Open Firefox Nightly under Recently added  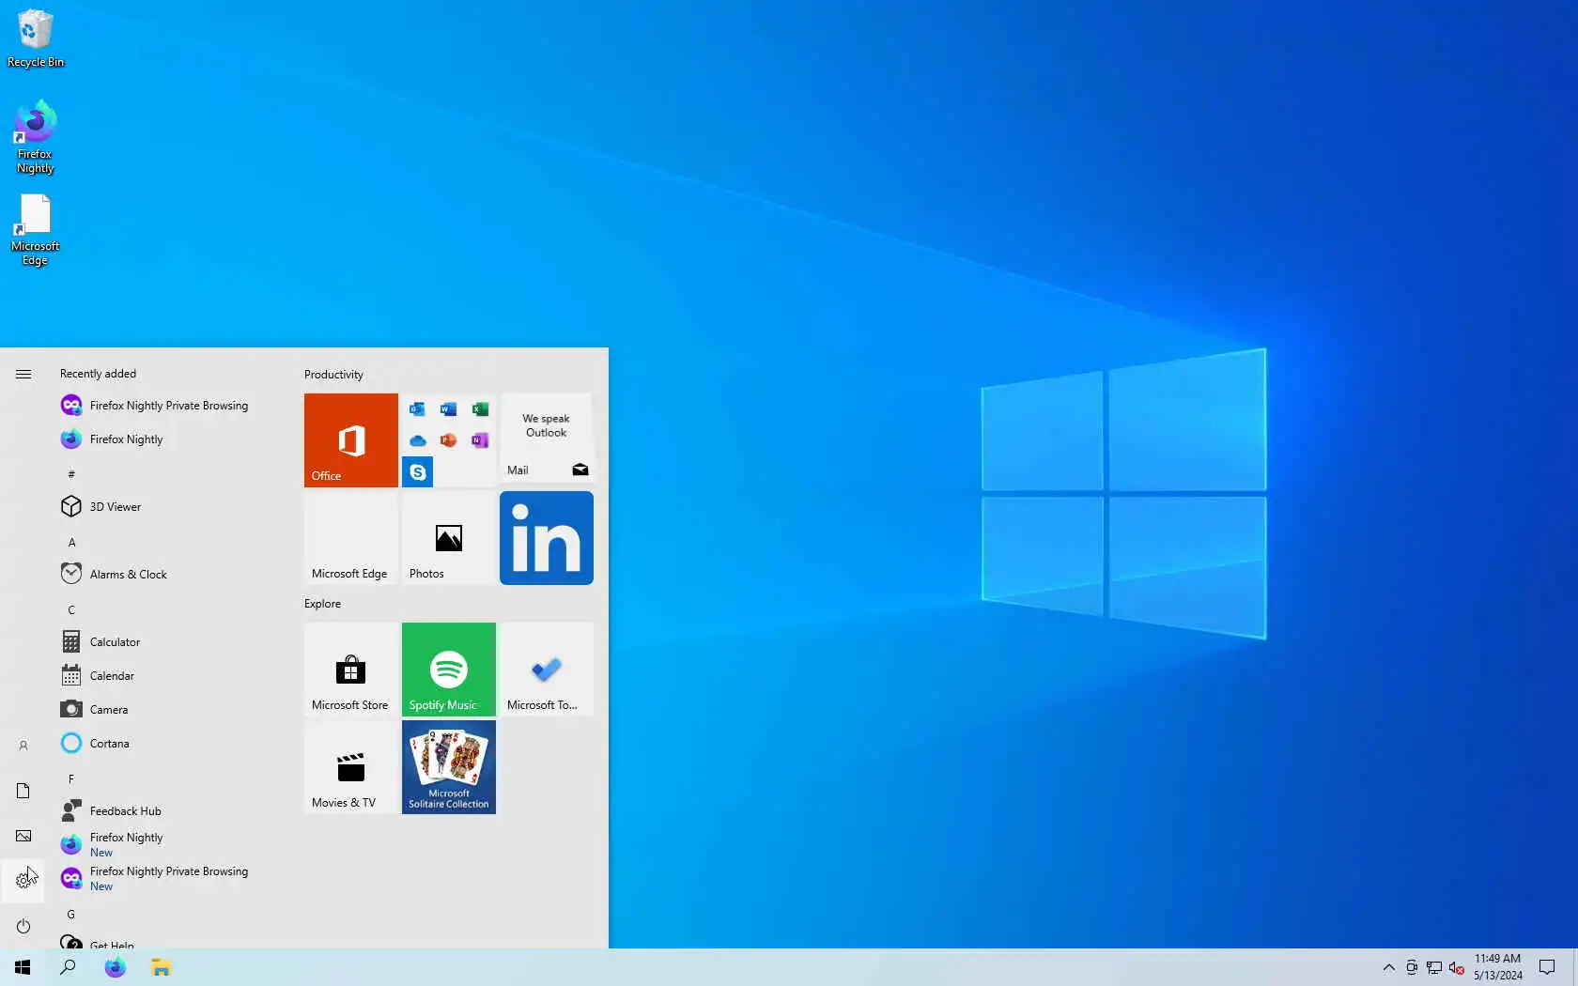tap(169, 439)
